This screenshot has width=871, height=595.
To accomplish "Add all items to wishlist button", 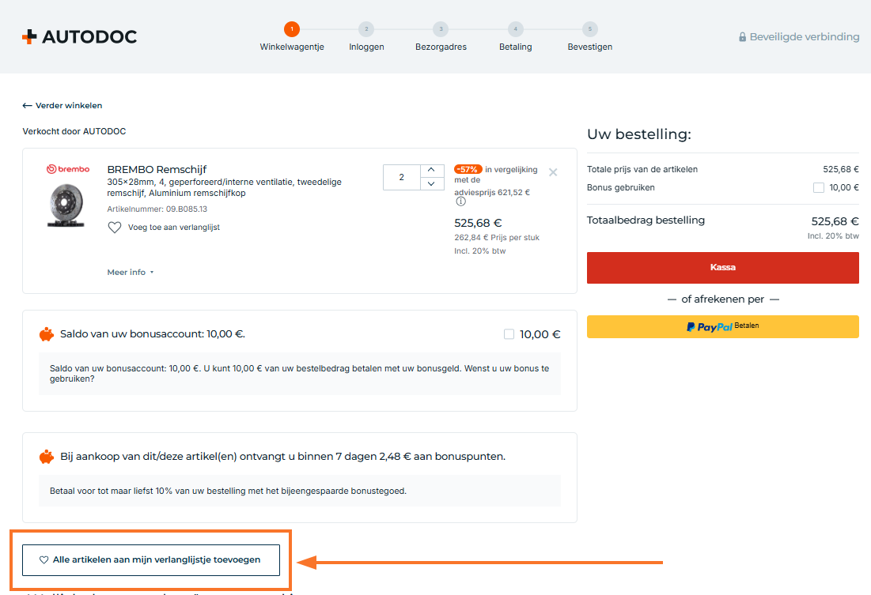I will pos(151,559).
